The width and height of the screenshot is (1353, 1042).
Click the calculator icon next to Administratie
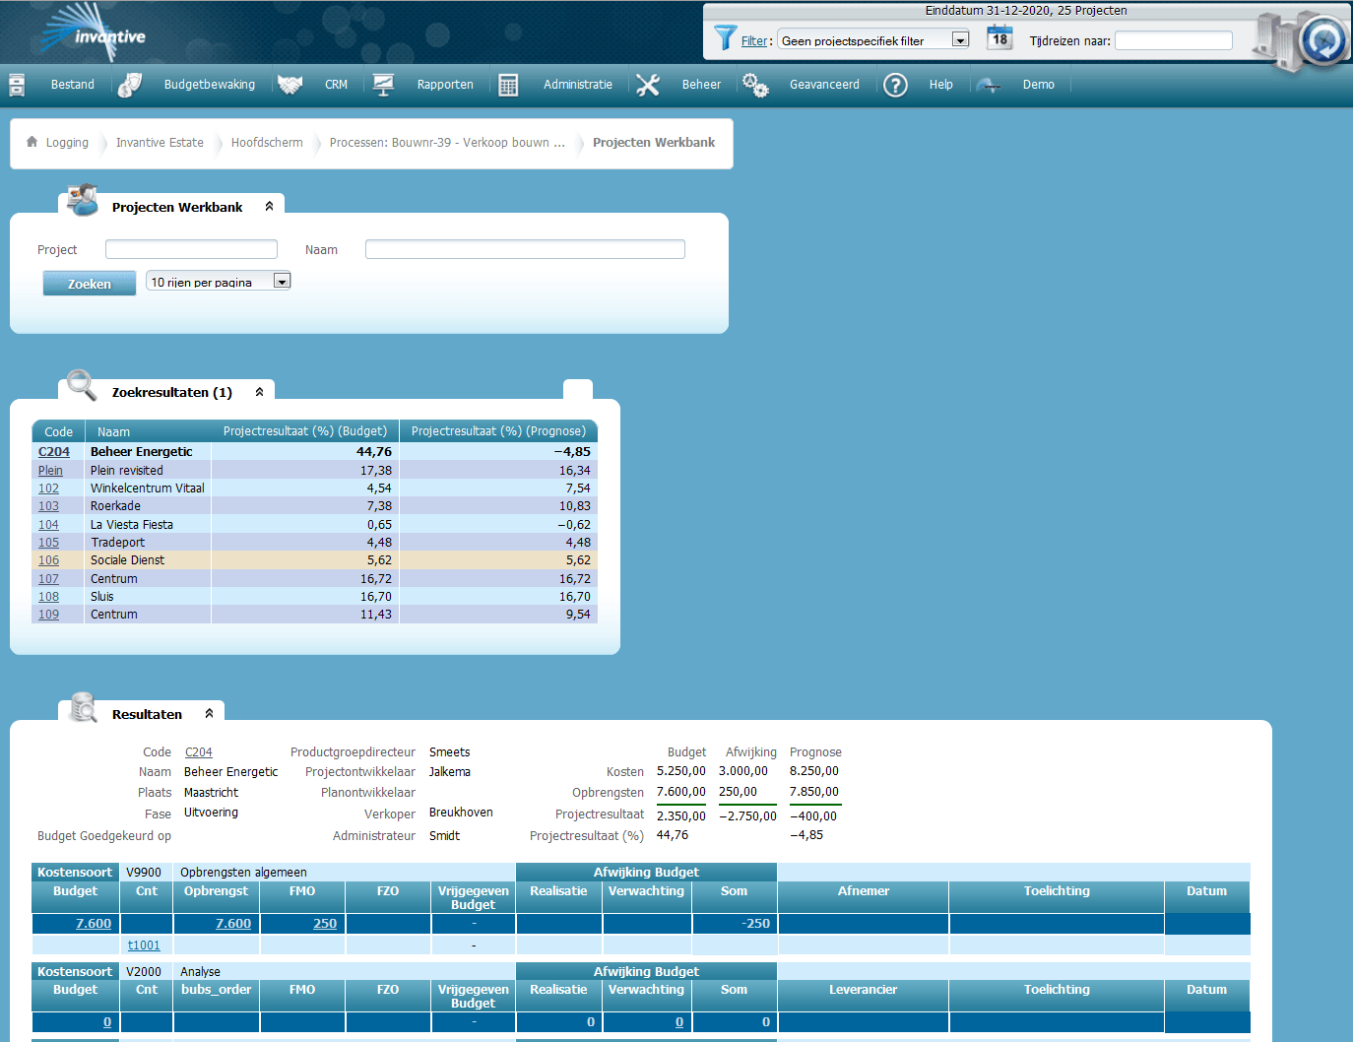509,84
